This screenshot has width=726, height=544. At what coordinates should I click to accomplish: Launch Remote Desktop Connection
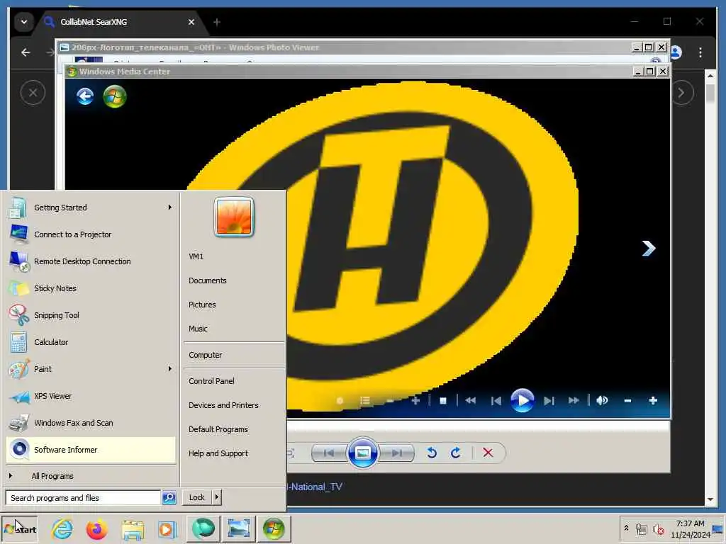91,261
